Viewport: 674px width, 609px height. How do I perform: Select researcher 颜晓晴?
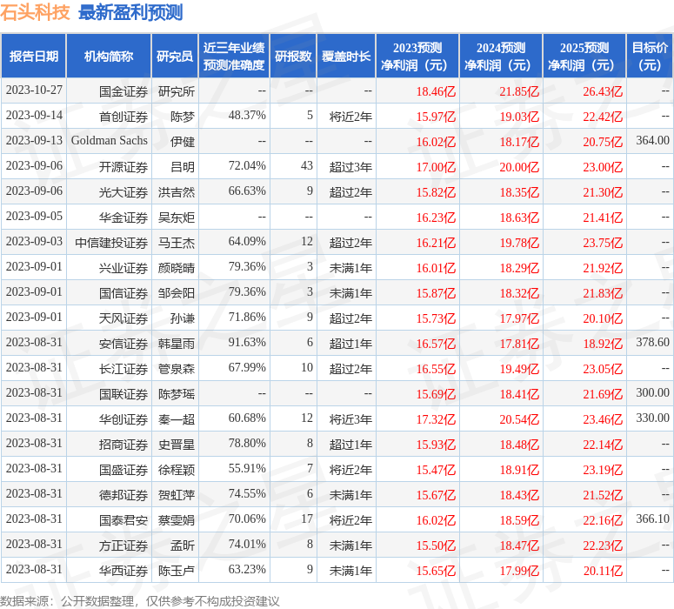pyautogui.click(x=177, y=268)
